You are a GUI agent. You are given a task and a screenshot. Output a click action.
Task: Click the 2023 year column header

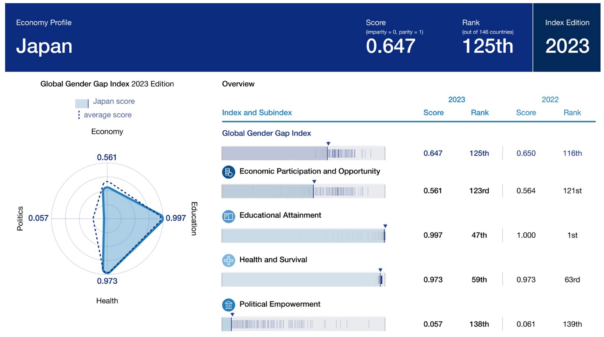coord(456,100)
